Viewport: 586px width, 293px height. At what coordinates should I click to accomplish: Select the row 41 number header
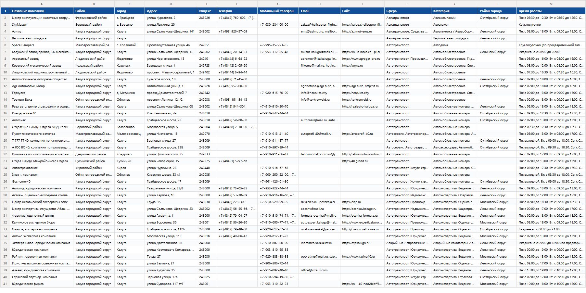tap(5, 284)
